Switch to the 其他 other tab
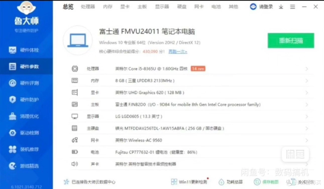 point(233,7)
